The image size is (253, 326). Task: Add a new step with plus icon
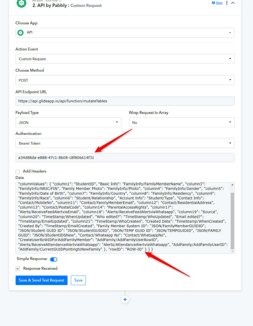(125, 299)
